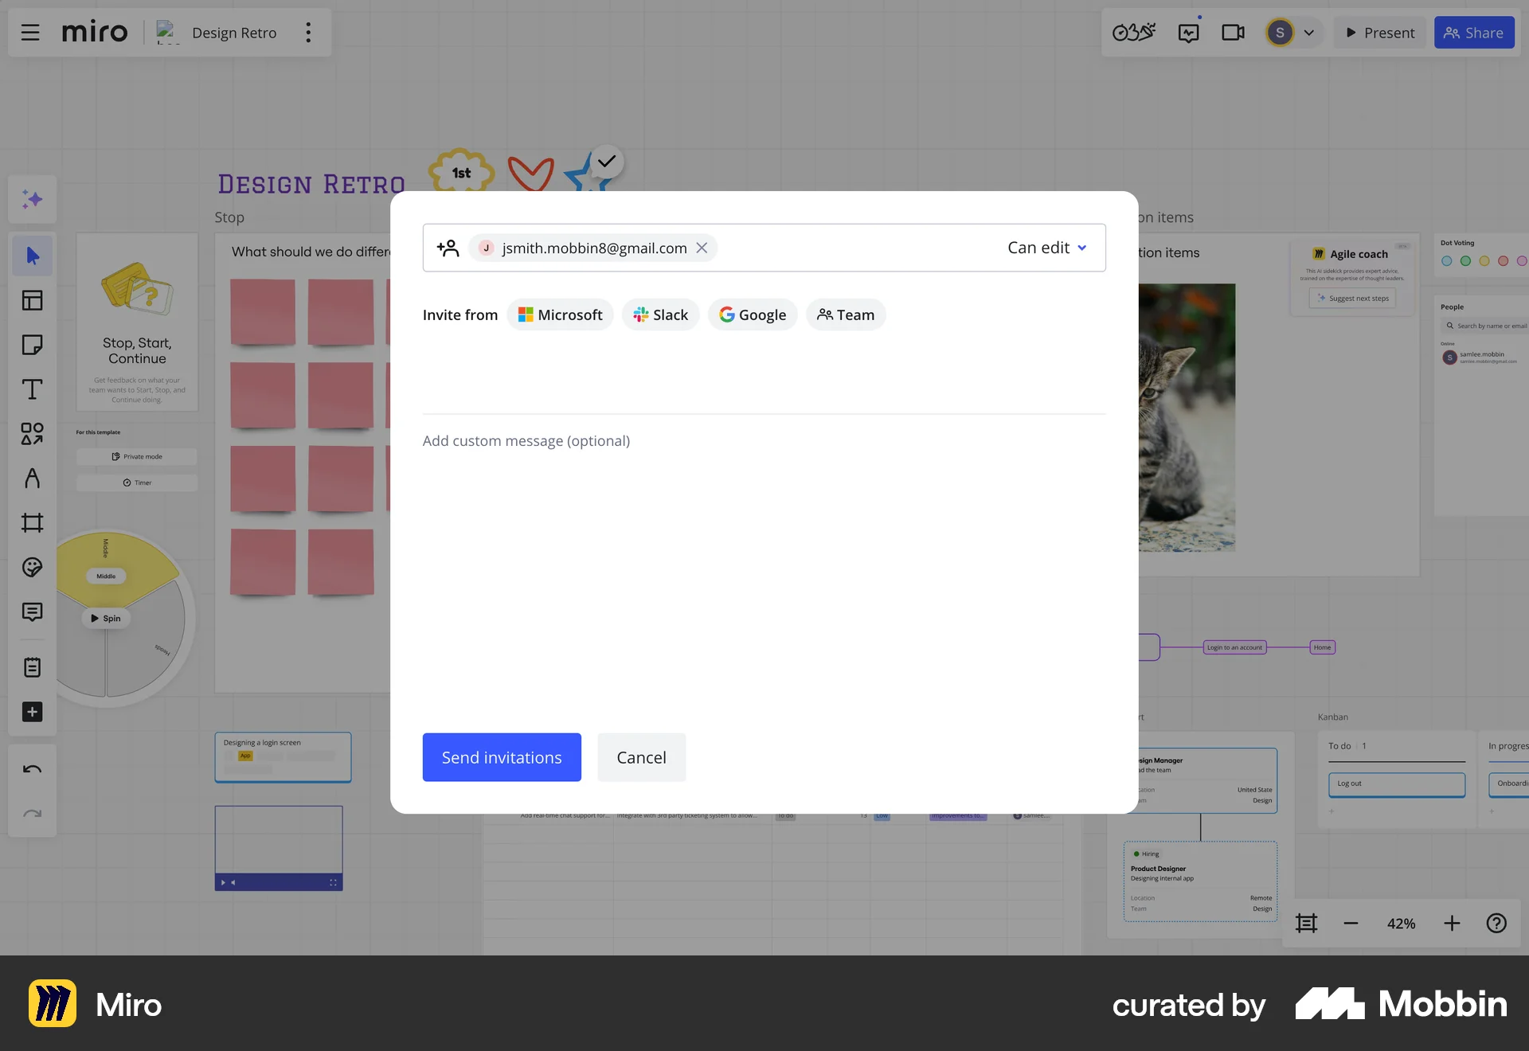Select the frame tool
The height and width of the screenshot is (1051, 1529).
click(32, 523)
